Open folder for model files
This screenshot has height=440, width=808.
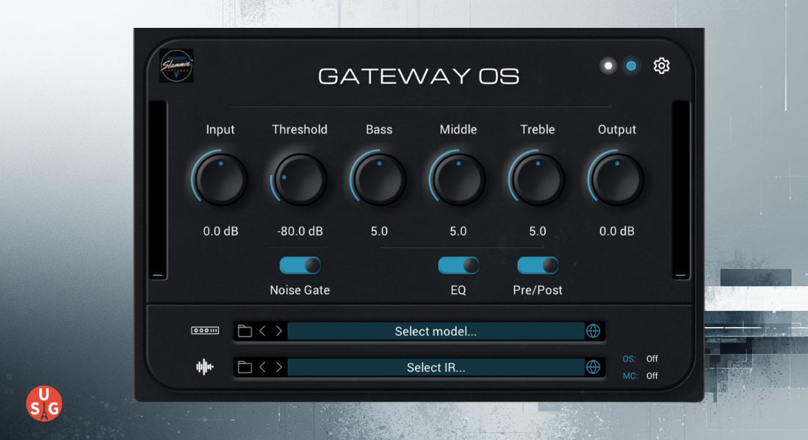click(x=245, y=331)
